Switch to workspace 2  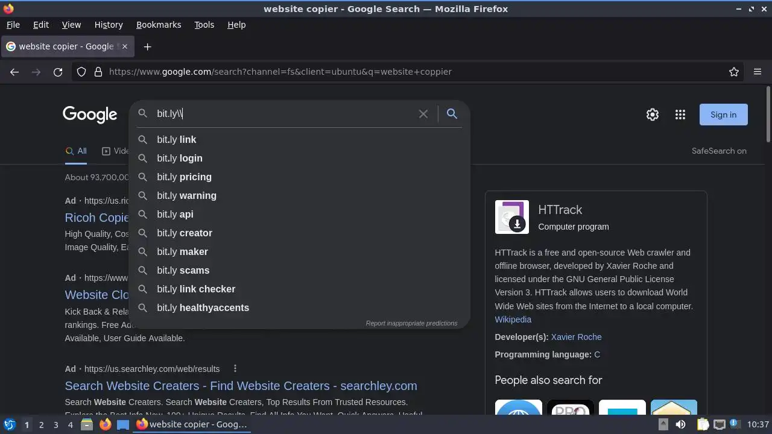click(x=41, y=424)
